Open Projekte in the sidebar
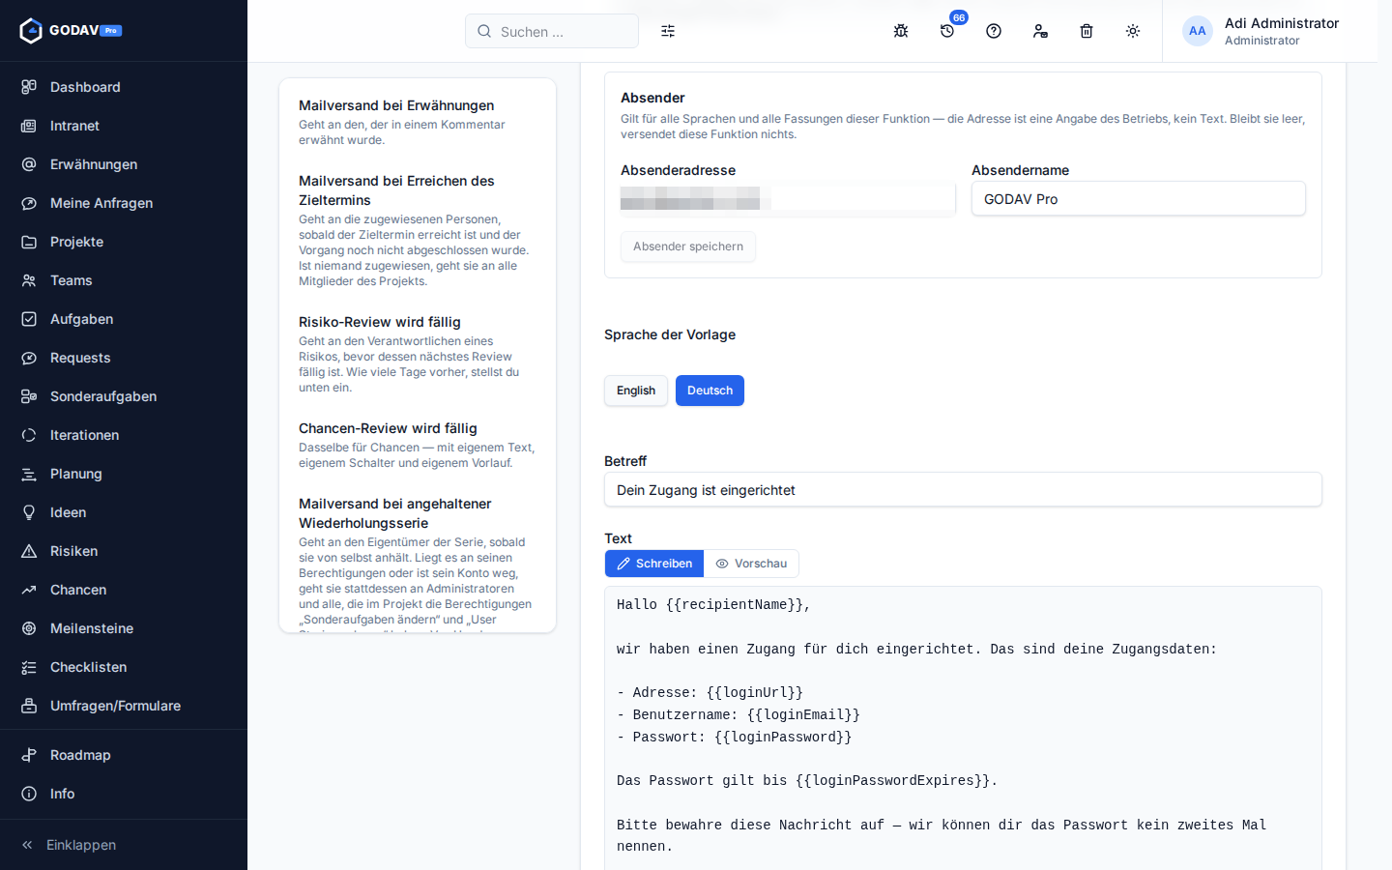Image resolution: width=1392 pixels, height=870 pixels. (124, 242)
